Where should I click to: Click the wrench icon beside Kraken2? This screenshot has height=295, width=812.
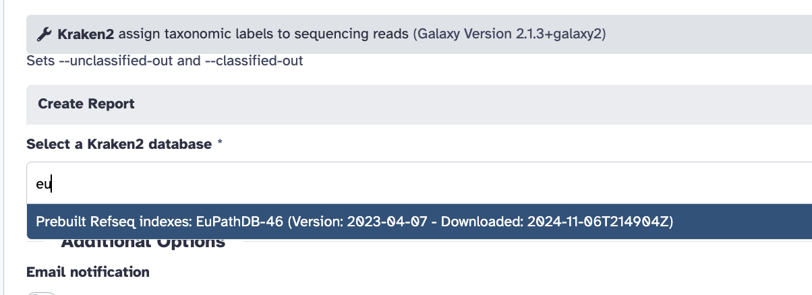[x=44, y=34]
